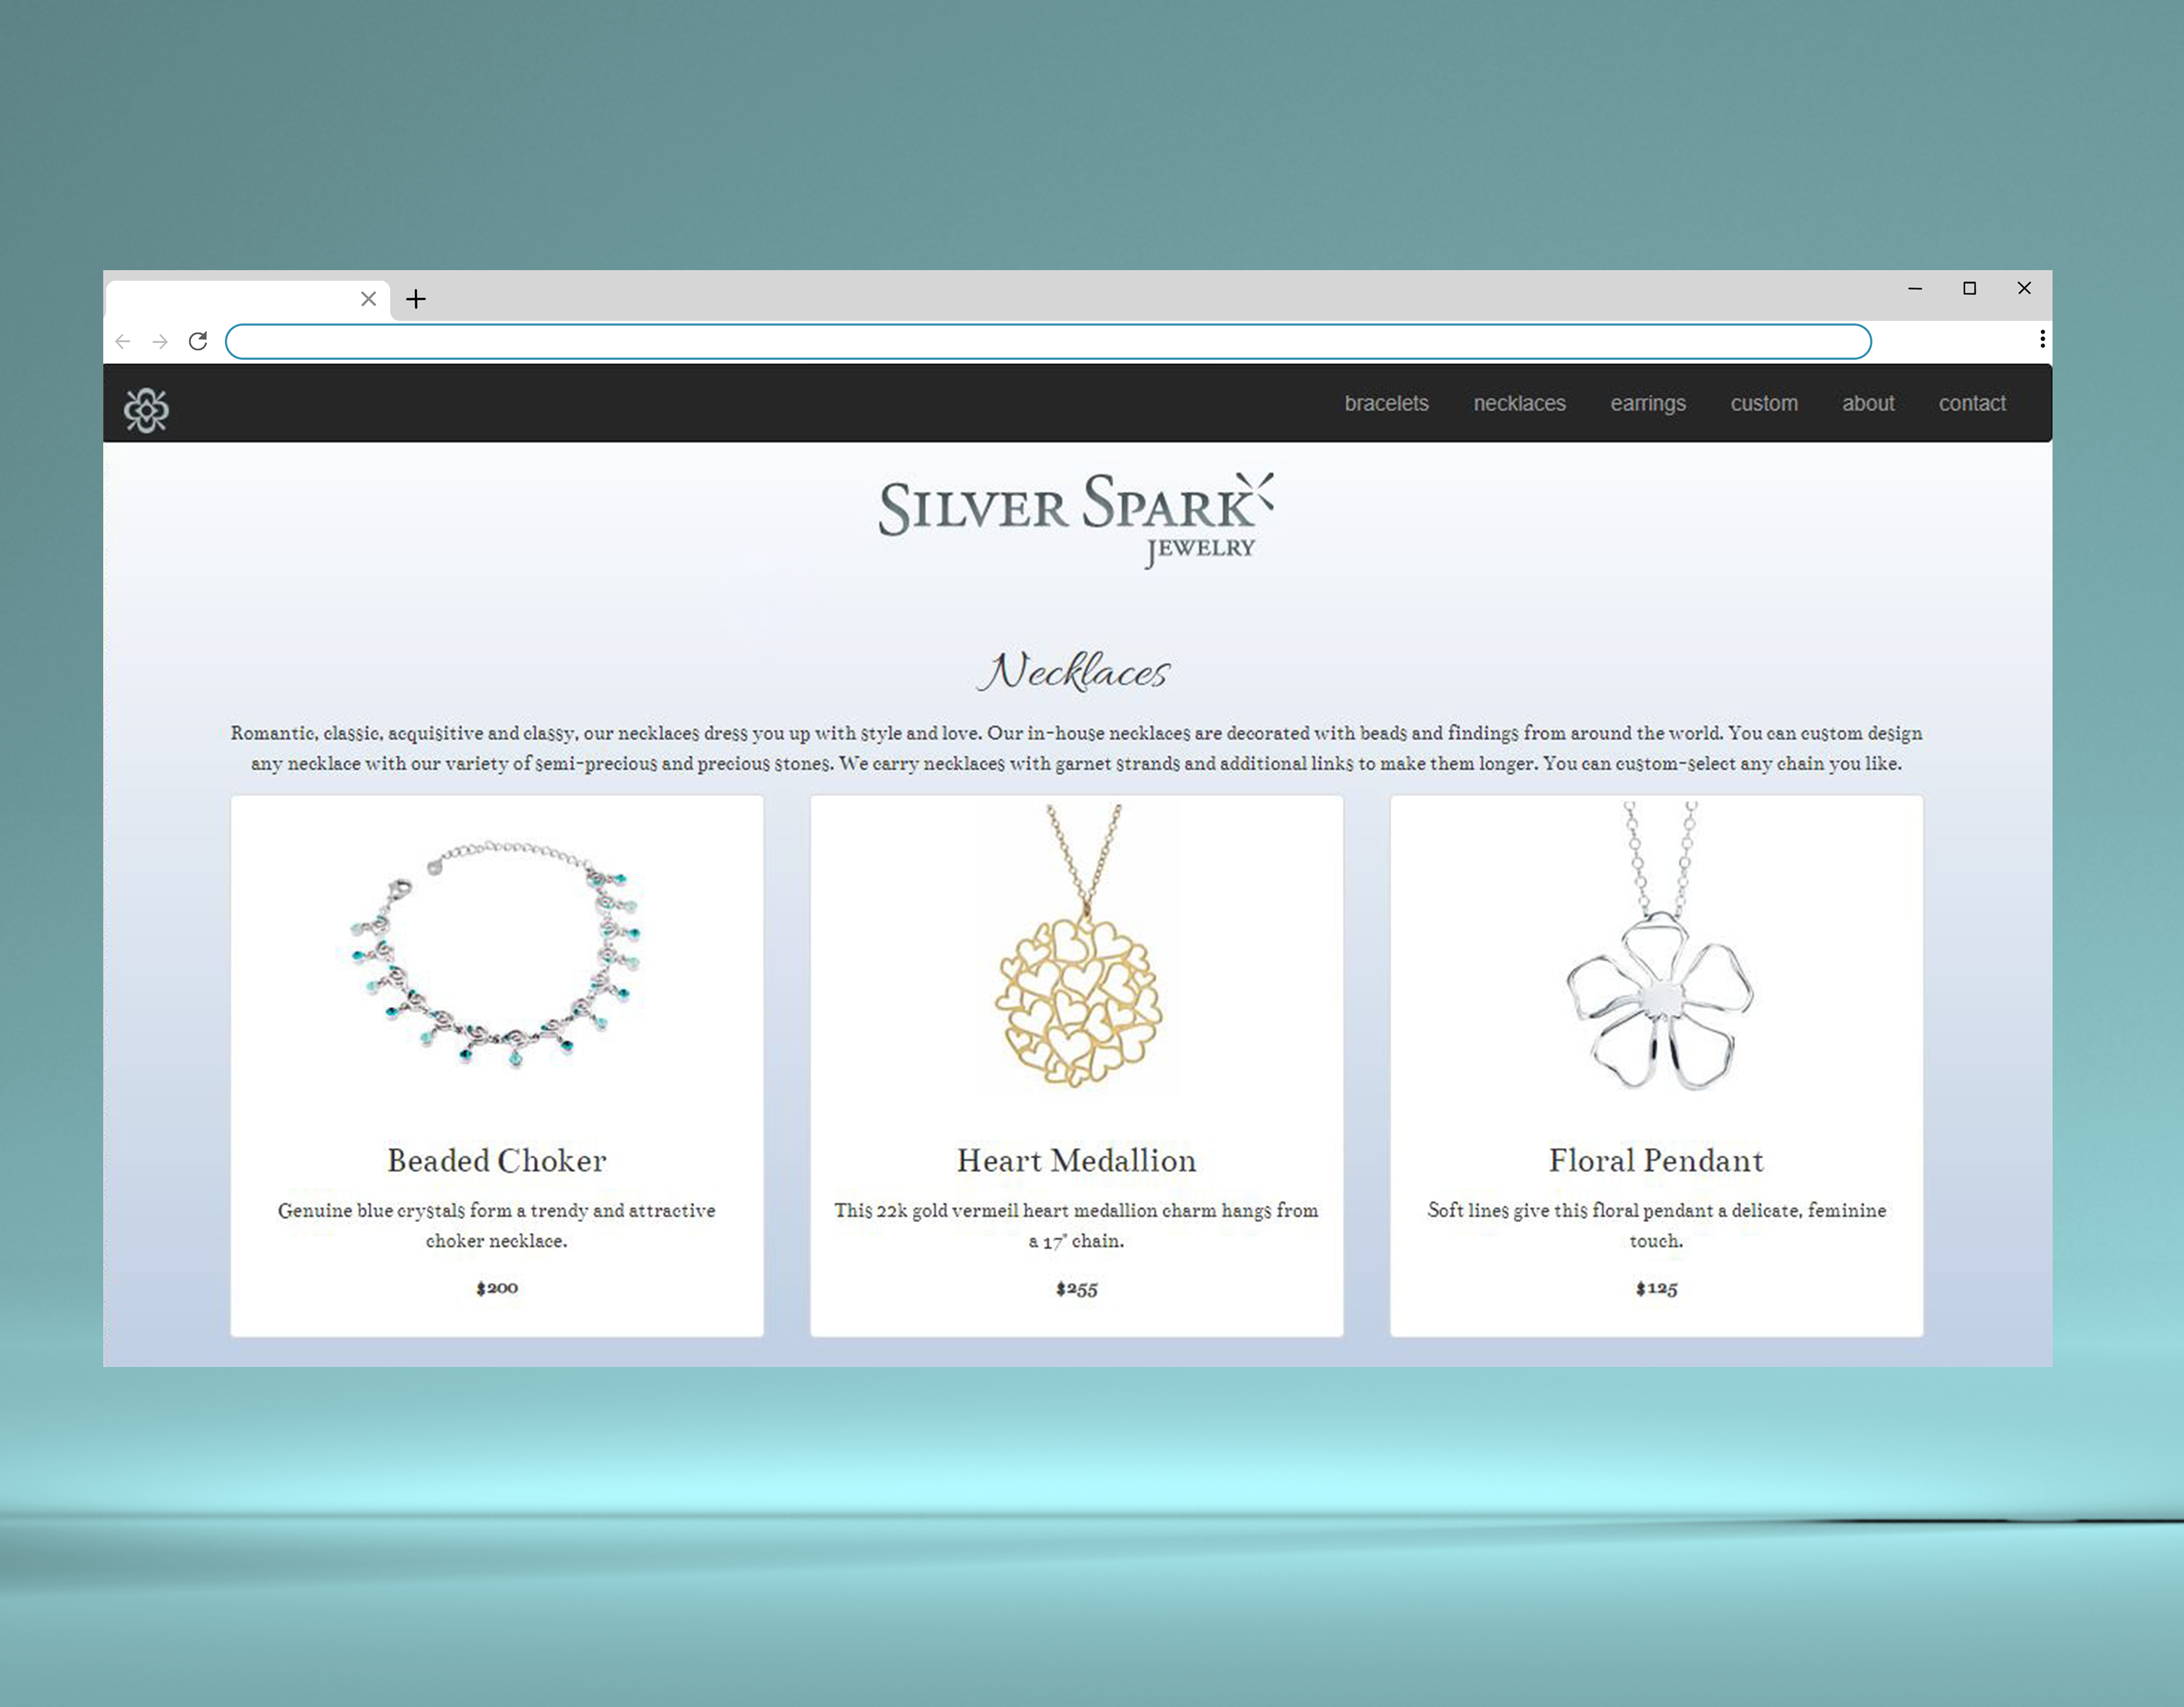This screenshot has width=2184, height=1707.
Task: Select the Heart Medallion necklace image
Action: [1077, 947]
